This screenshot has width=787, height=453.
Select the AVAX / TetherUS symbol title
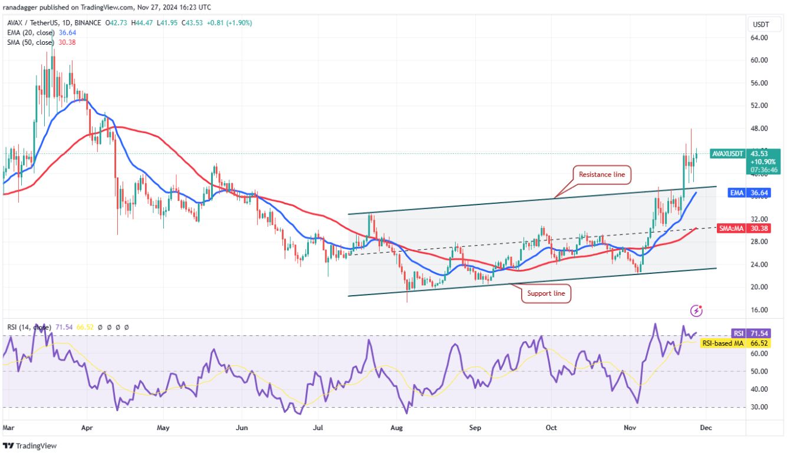click(32, 23)
